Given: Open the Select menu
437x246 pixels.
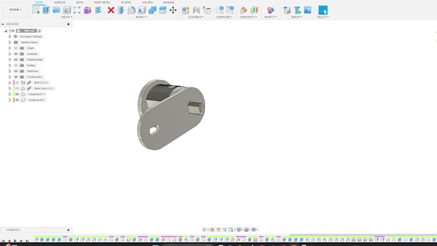Looking at the screenshot, I should pyautogui.click(x=323, y=17).
